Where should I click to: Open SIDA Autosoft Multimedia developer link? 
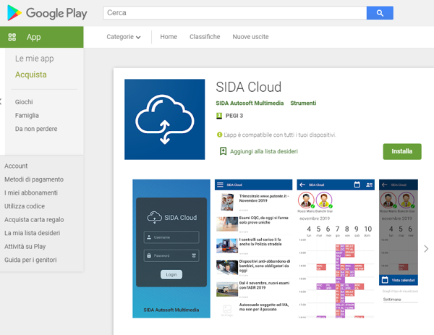[250, 103]
